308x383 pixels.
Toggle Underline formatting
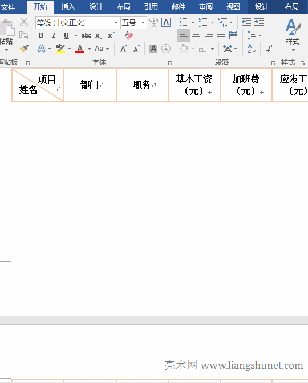[x=66, y=35]
